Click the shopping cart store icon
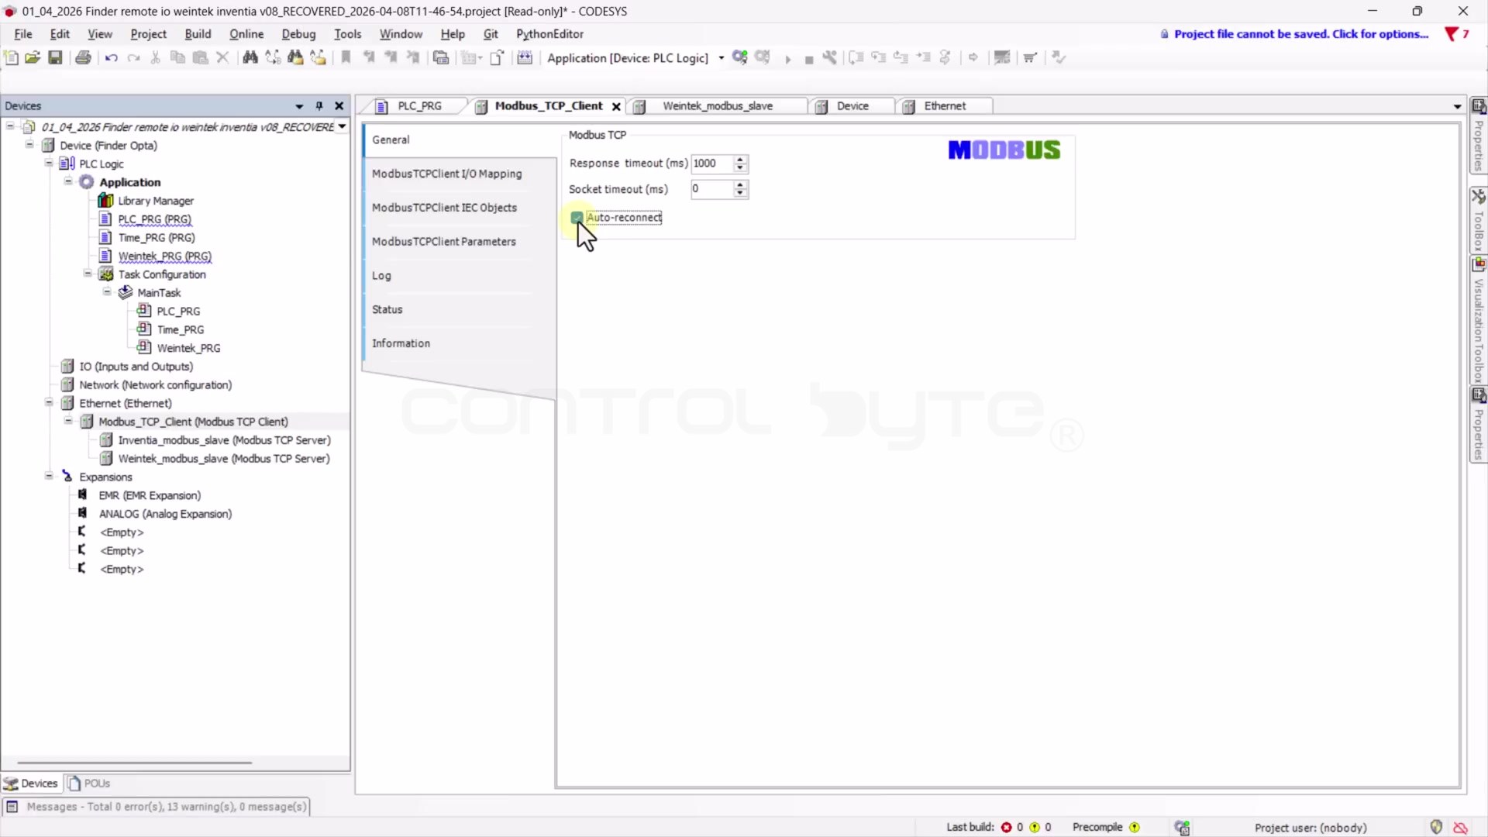This screenshot has height=837, width=1488. click(x=1030, y=57)
